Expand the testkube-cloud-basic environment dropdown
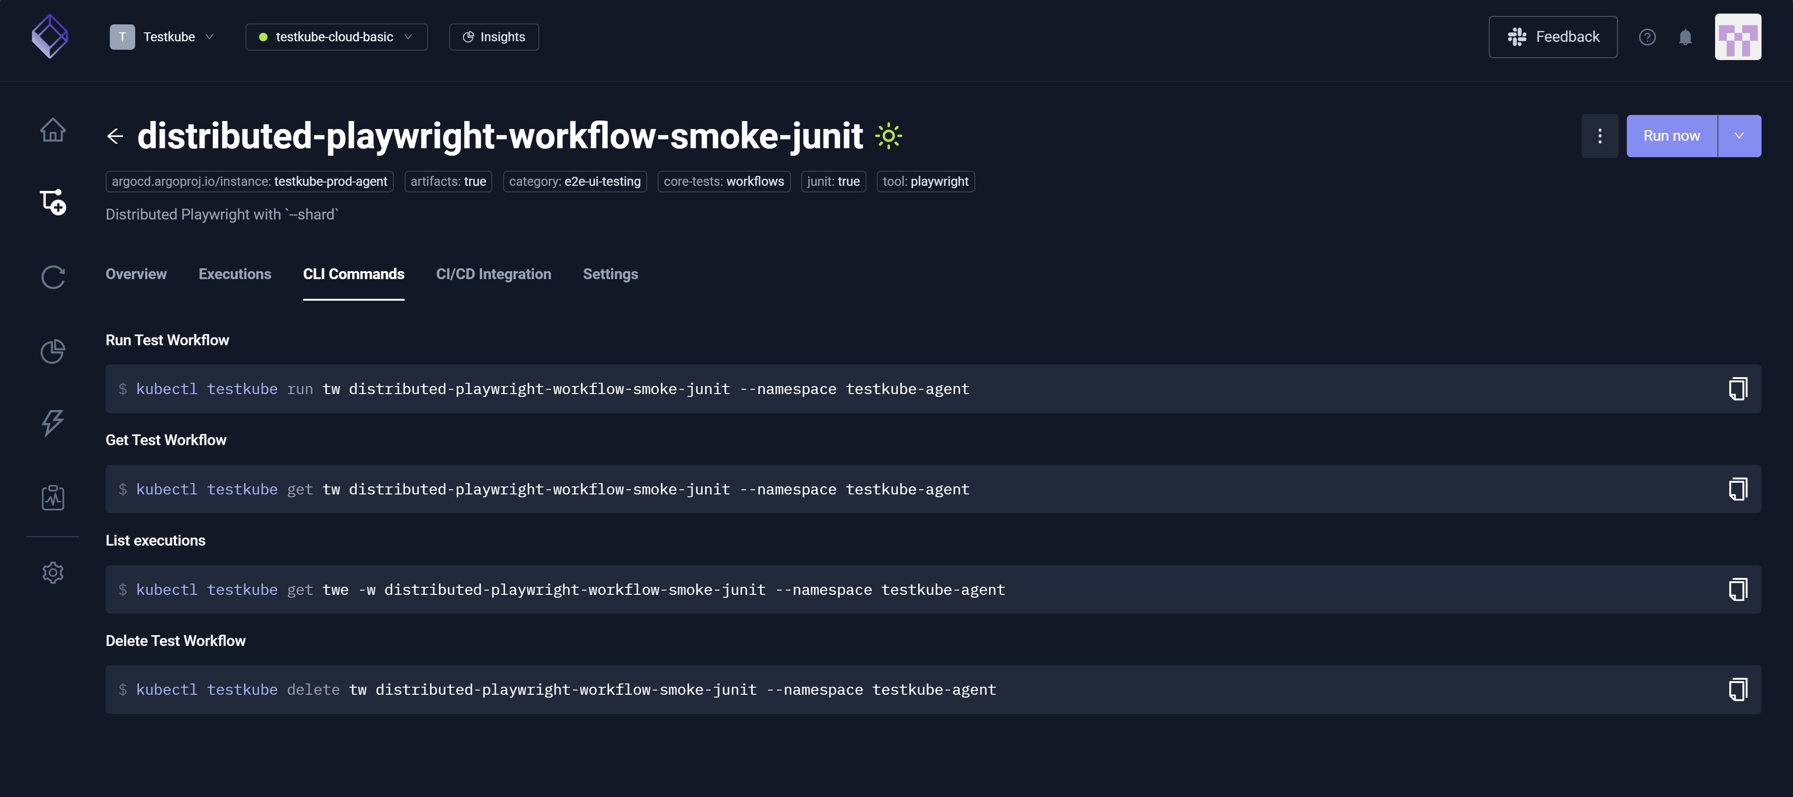Image resolution: width=1793 pixels, height=797 pixels. (x=336, y=37)
